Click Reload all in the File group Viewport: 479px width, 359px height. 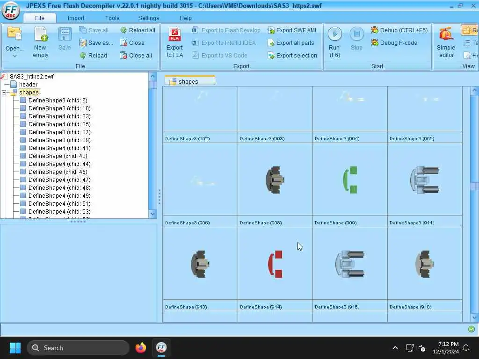tap(138, 30)
